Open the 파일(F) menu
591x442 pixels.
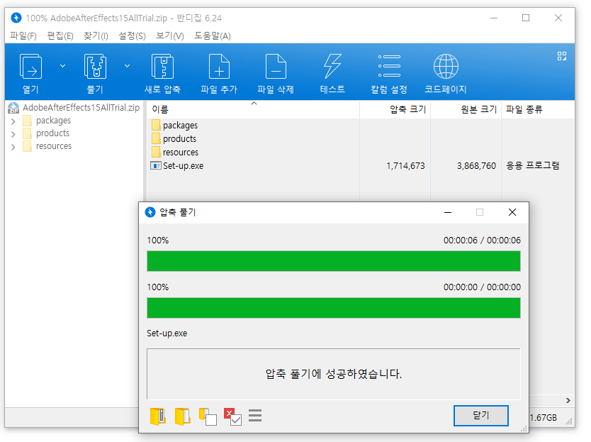[x=23, y=36]
